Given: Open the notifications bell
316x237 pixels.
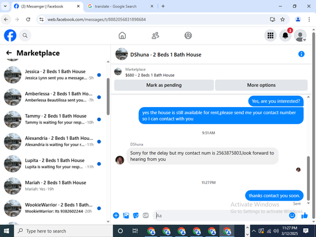Looking at the screenshot, I should pyautogui.click(x=286, y=35).
